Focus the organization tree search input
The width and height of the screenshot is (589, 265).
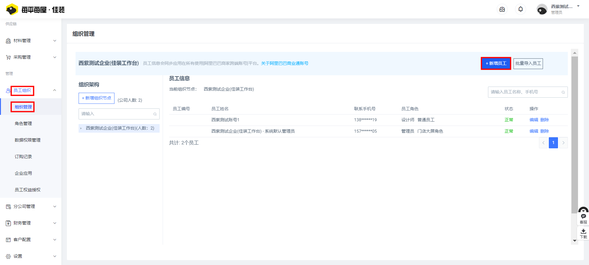click(x=119, y=114)
